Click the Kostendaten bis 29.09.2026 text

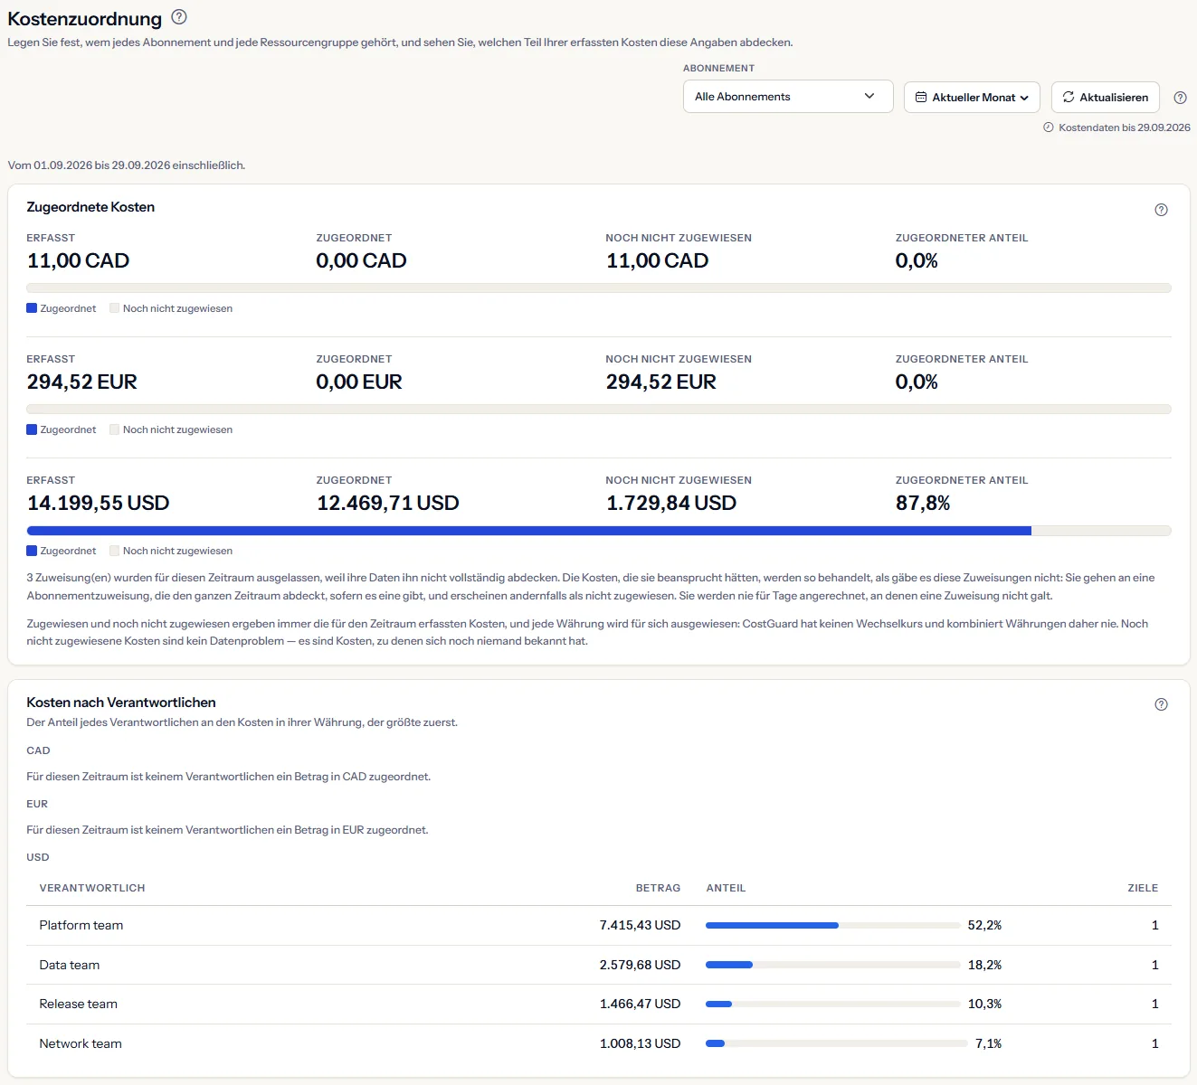(x=1125, y=127)
